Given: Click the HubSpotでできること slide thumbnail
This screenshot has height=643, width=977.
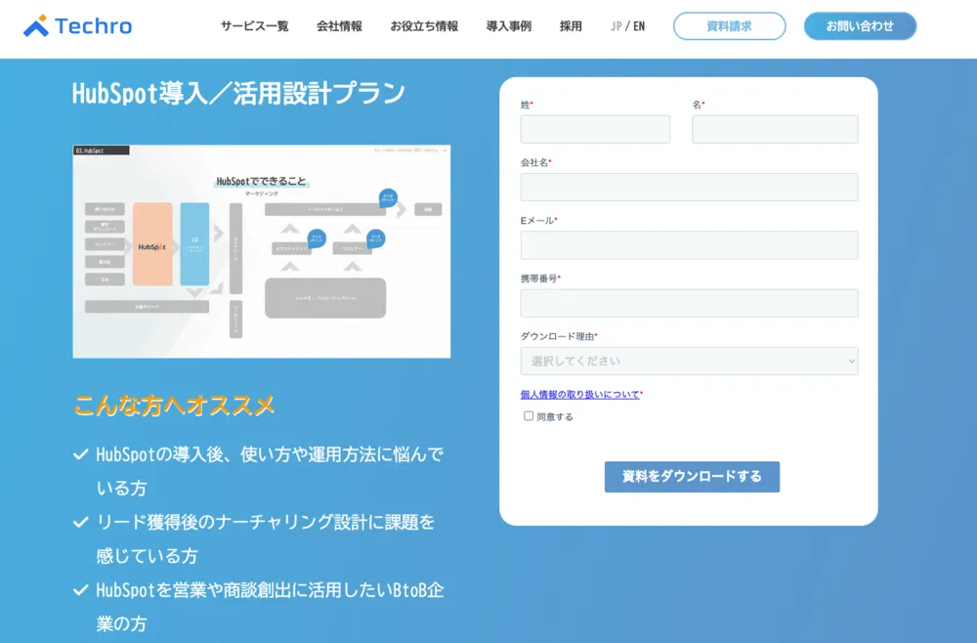Looking at the screenshot, I should pos(262,252).
